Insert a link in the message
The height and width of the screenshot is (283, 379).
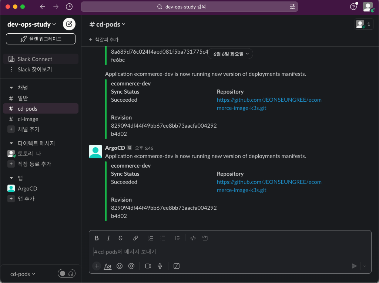(x=135, y=238)
